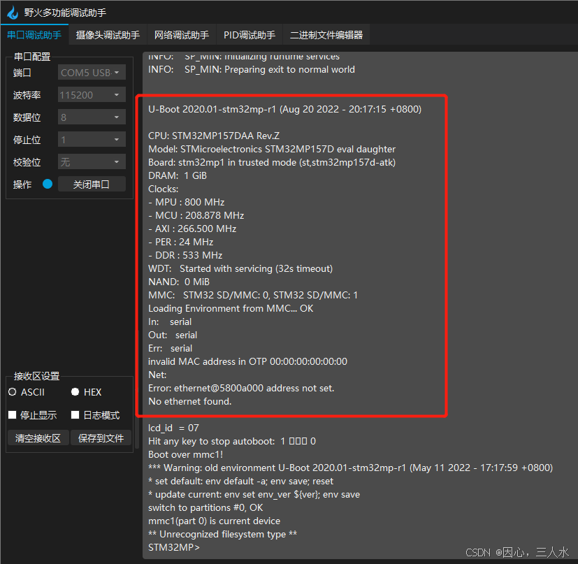The image size is (578, 564).
Task: Click 'switch to partitions #0, OK' line
Action: (205, 507)
